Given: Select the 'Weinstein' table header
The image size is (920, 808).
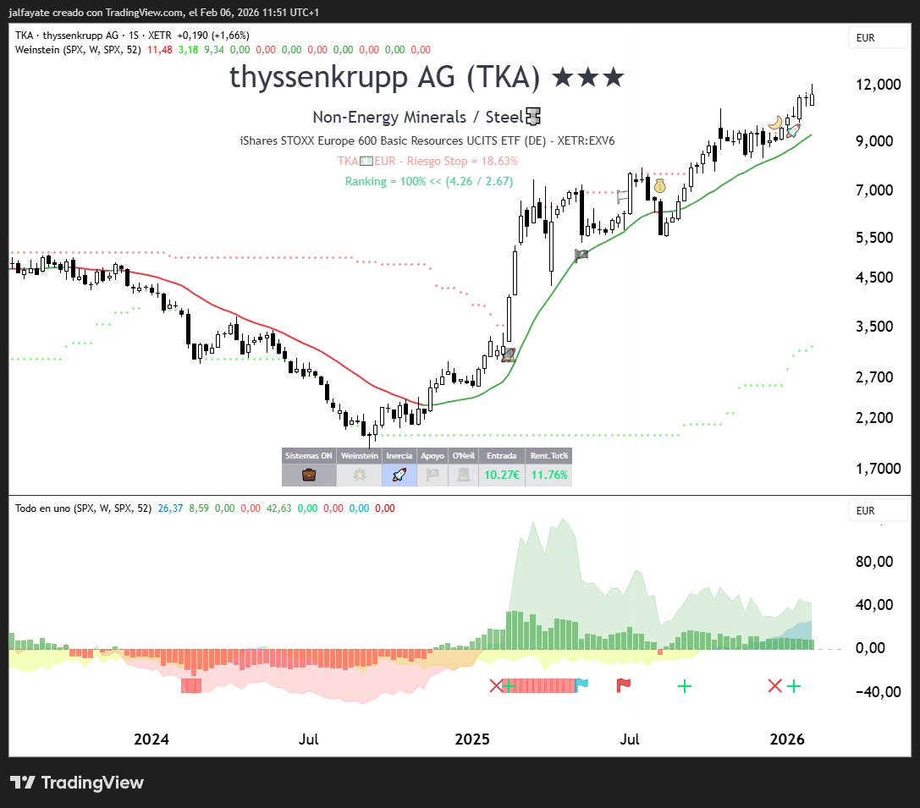Looking at the screenshot, I should (x=359, y=455).
